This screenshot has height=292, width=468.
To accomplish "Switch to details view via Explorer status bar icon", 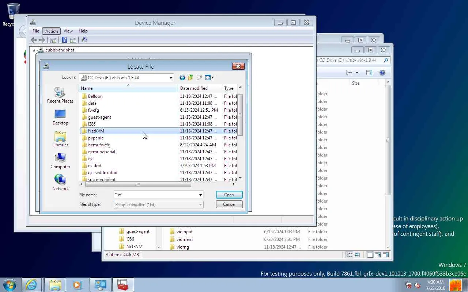I will (x=349, y=255).
